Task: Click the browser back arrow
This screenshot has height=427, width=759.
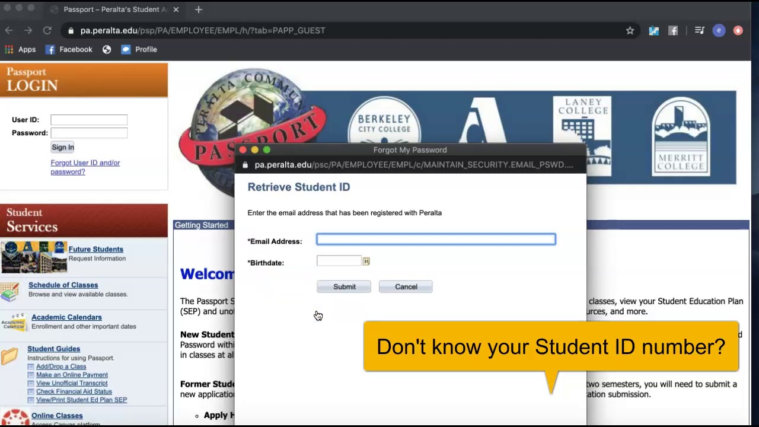Action: click(9, 30)
